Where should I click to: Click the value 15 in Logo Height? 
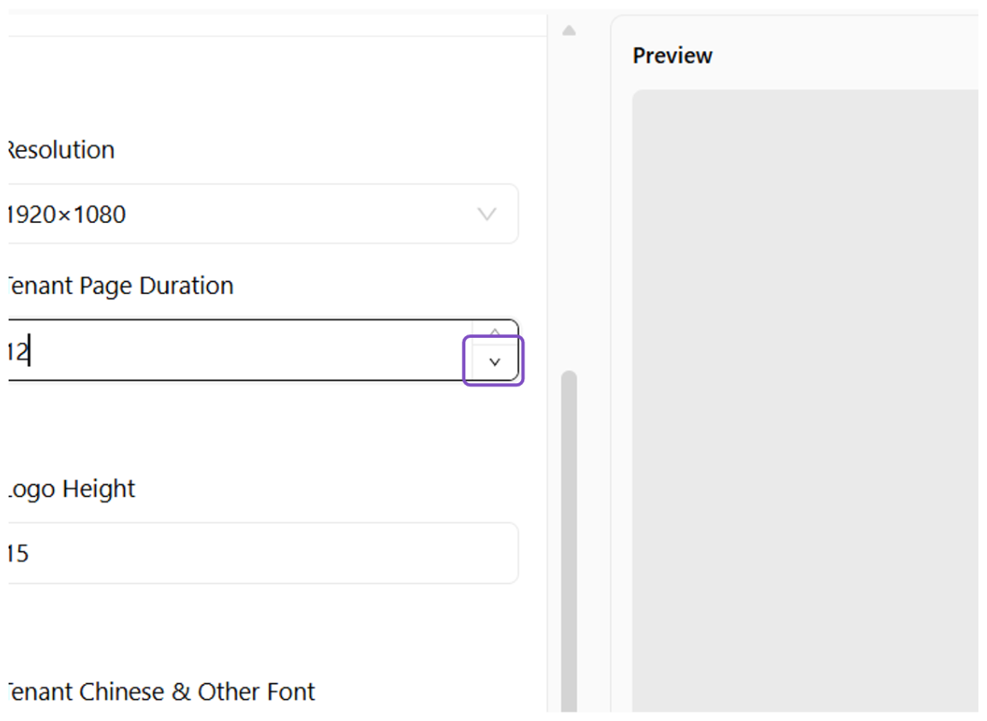(x=18, y=554)
